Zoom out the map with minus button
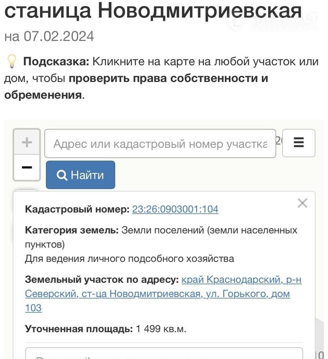328x359 pixels. 27,168
